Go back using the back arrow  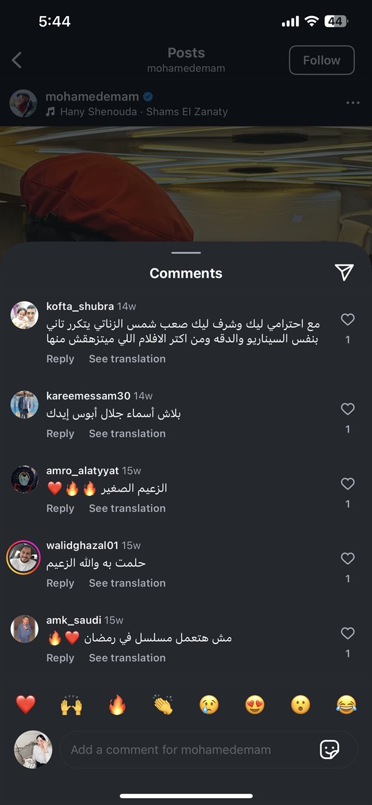[x=17, y=60]
